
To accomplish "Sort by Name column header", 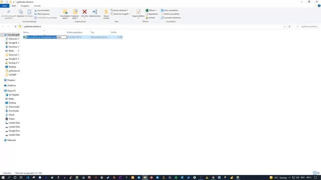I will (26, 32).
